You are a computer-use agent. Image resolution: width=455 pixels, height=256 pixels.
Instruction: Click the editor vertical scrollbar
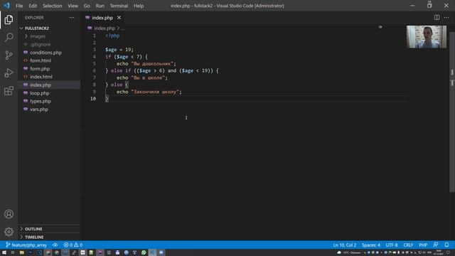(x=452, y=112)
